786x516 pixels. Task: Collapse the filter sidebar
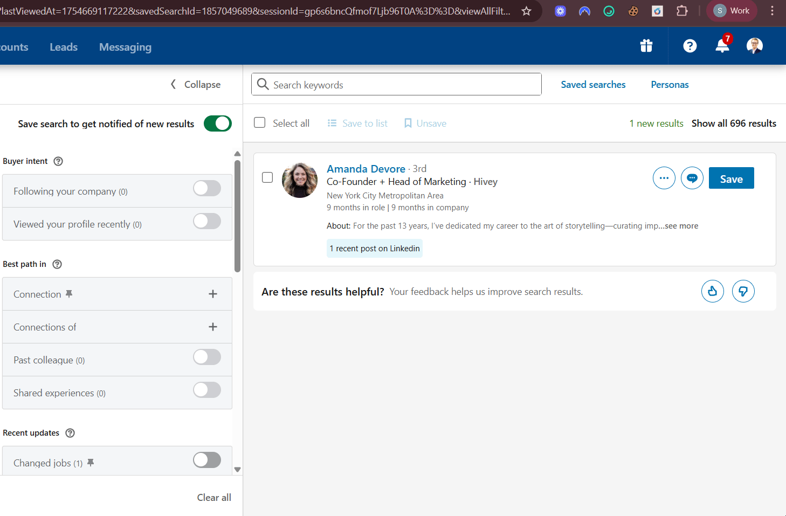click(195, 84)
